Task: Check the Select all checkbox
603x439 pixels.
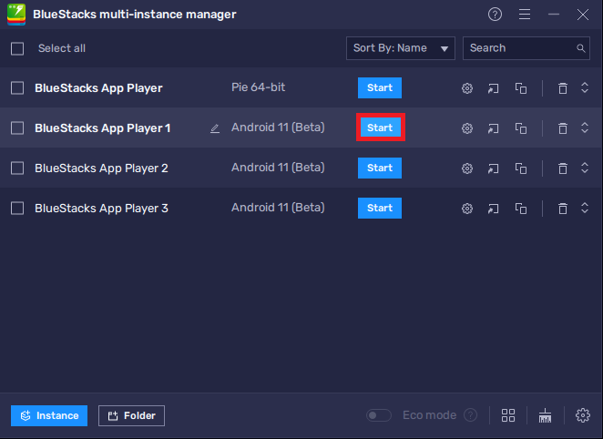Action: pyautogui.click(x=17, y=48)
